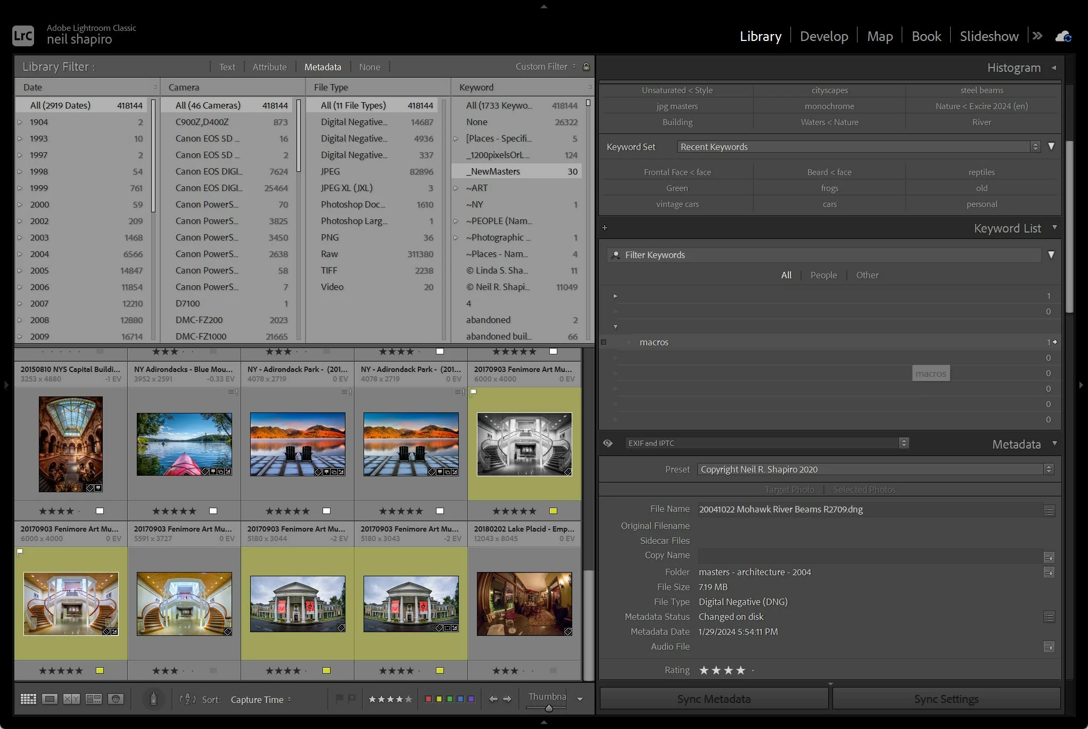Toggle sort direction A-Z icon
Image resolution: width=1088 pixels, height=729 pixels.
[187, 699]
